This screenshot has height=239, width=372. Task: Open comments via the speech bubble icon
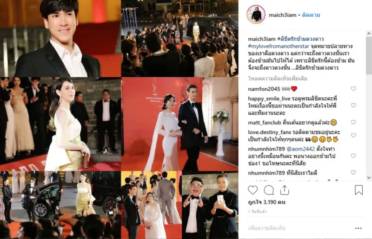coord(269,190)
